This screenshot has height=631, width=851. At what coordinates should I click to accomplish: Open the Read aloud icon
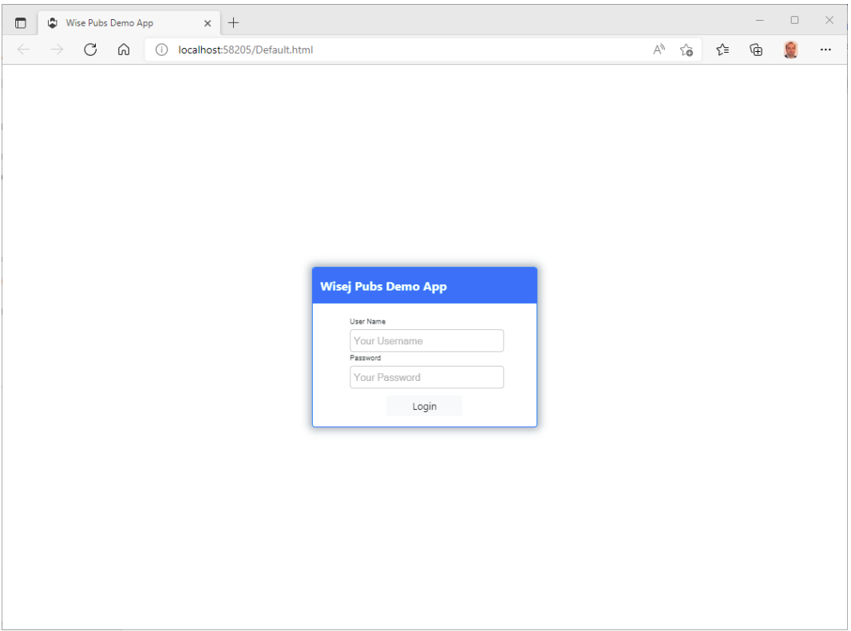tap(659, 50)
